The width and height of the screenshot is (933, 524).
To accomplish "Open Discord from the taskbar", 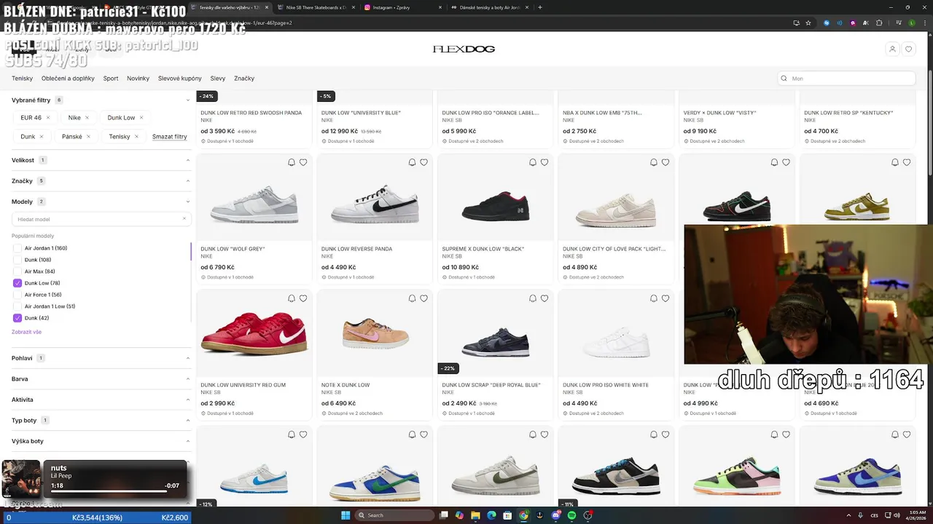I will click(555, 515).
